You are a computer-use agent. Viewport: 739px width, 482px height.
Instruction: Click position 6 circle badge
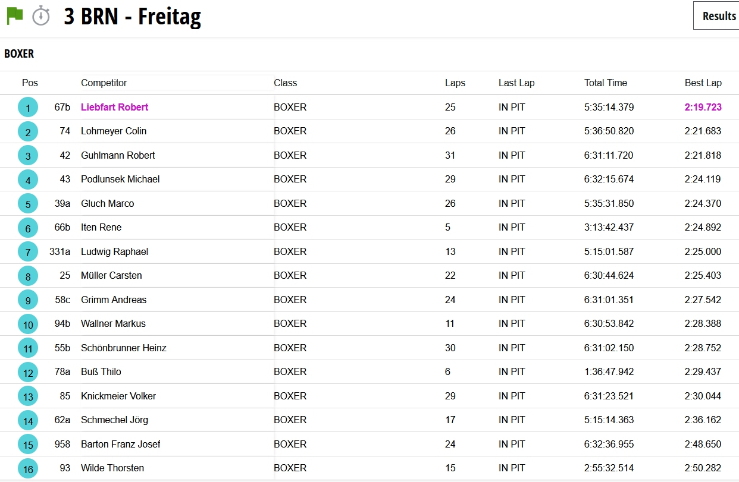(28, 228)
